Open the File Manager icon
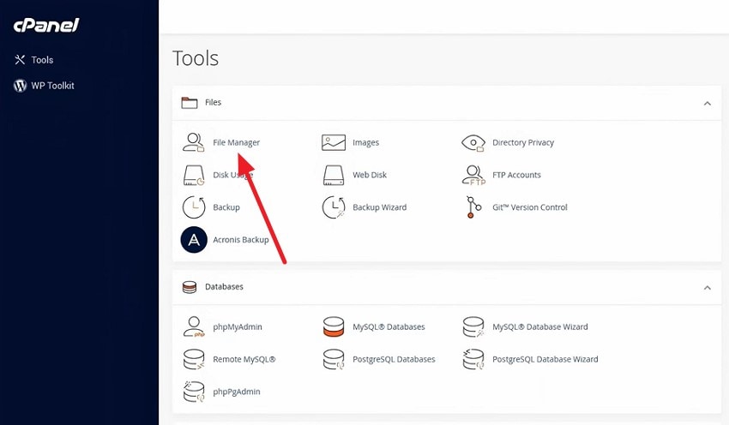The height and width of the screenshot is (425, 729). pyautogui.click(x=194, y=142)
